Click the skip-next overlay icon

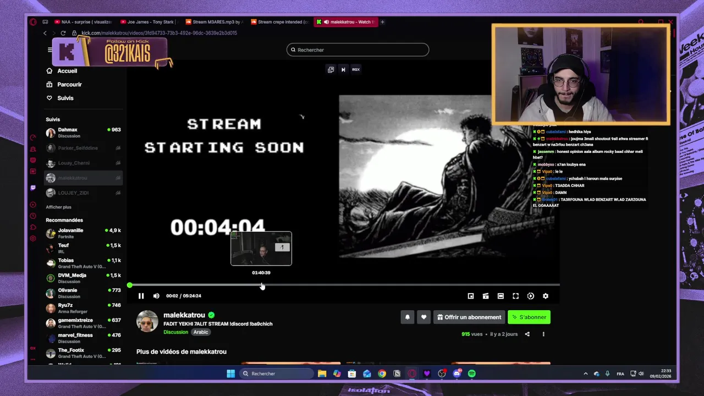343,69
